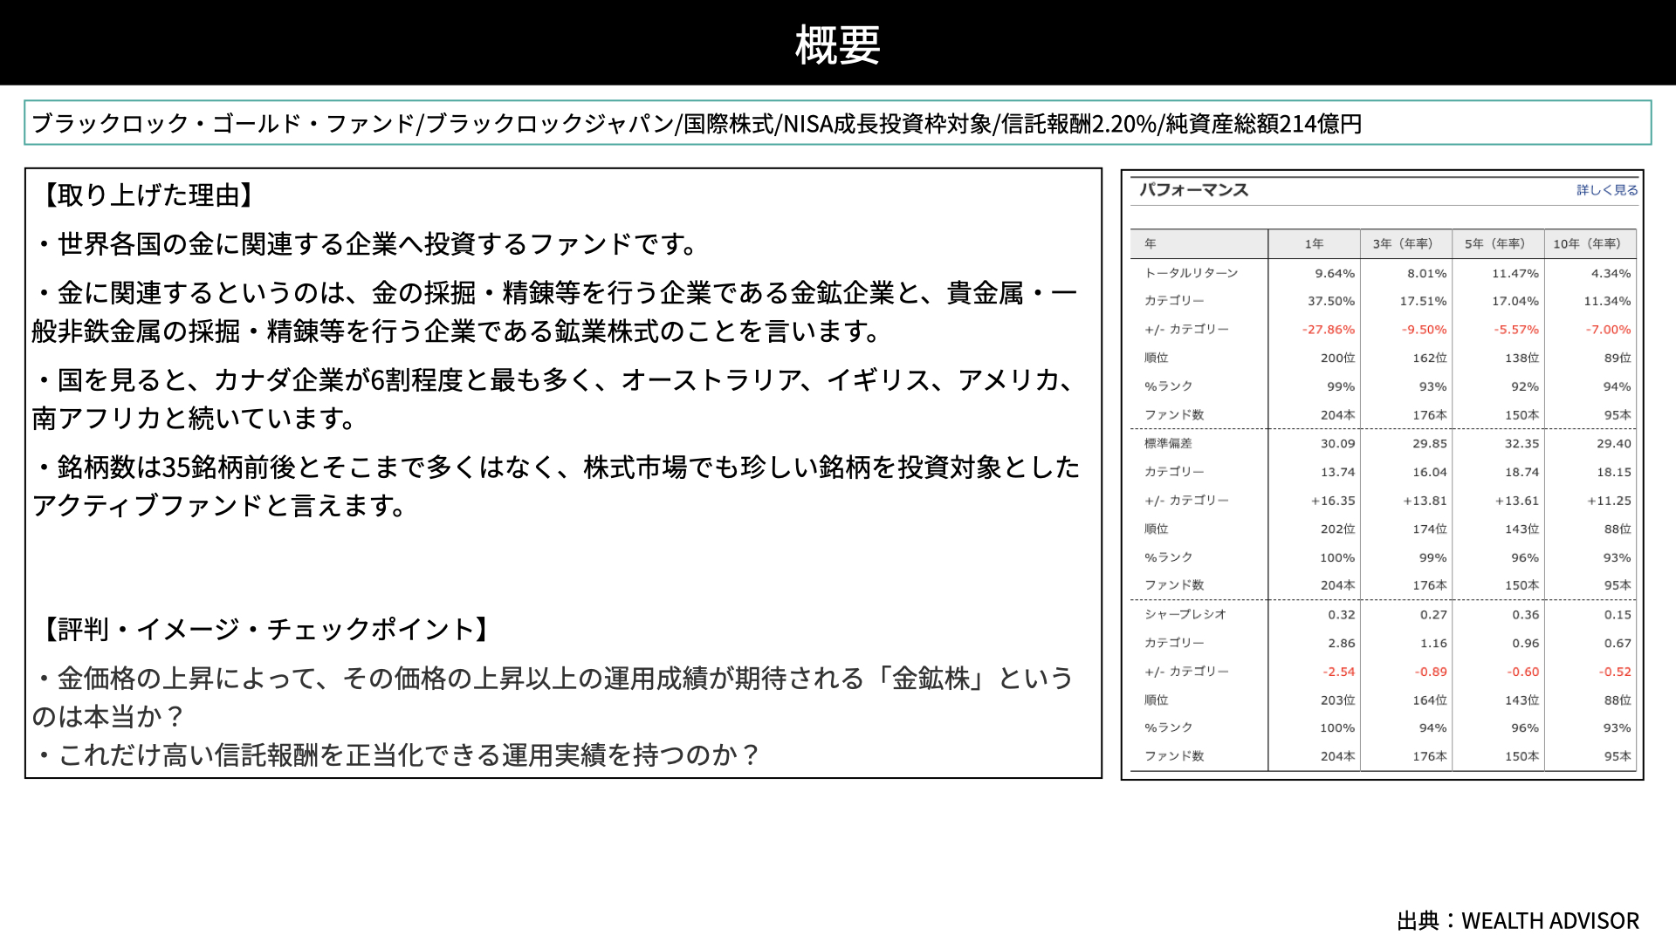The width and height of the screenshot is (1676, 942).
Task: Select the bullet starting これだけ高い信託報酬
Action: tap(398, 755)
